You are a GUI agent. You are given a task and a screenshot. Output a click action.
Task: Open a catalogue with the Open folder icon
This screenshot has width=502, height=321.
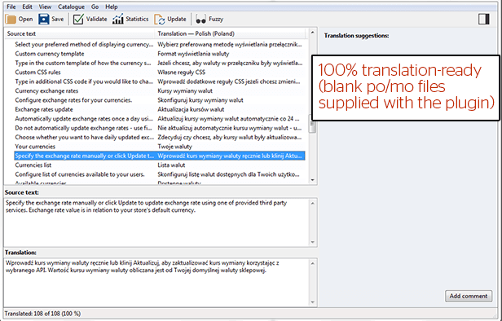coord(11,20)
